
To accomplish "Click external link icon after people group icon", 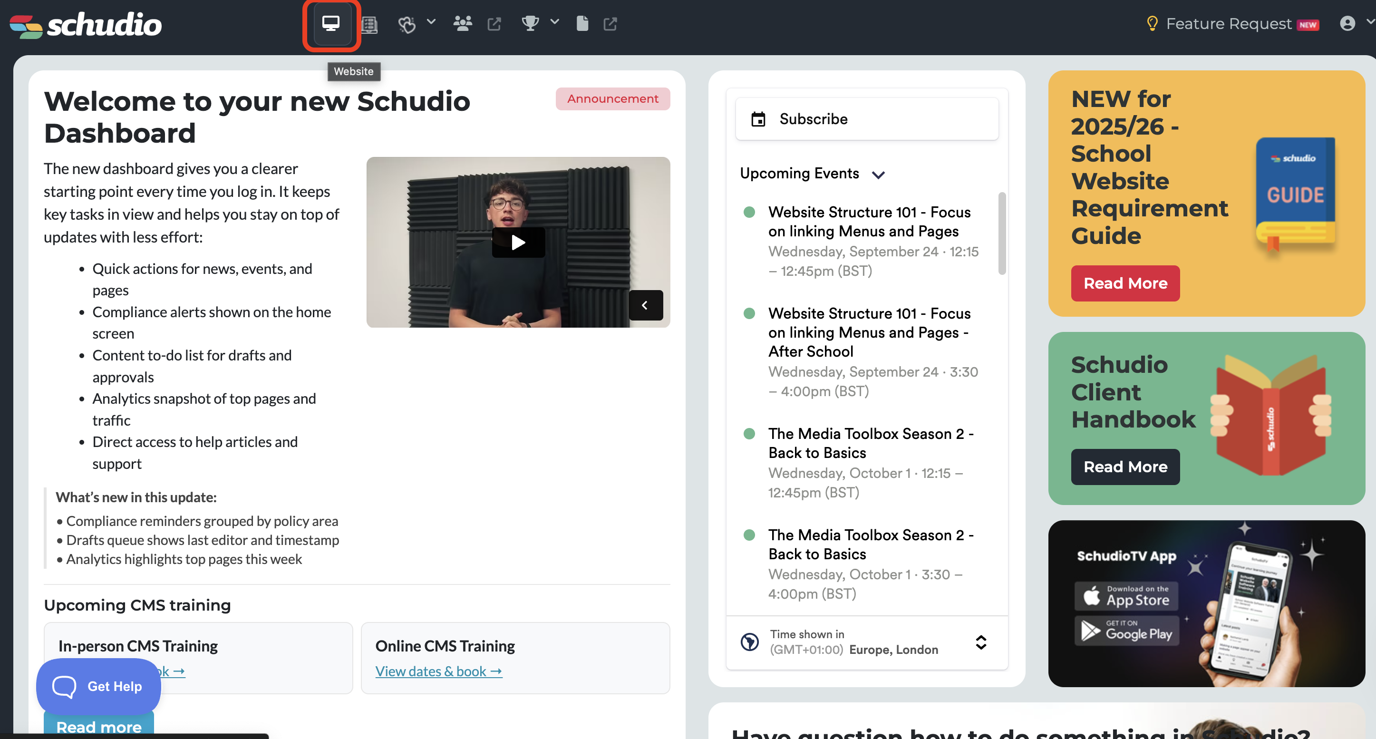I will (x=494, y=24).
